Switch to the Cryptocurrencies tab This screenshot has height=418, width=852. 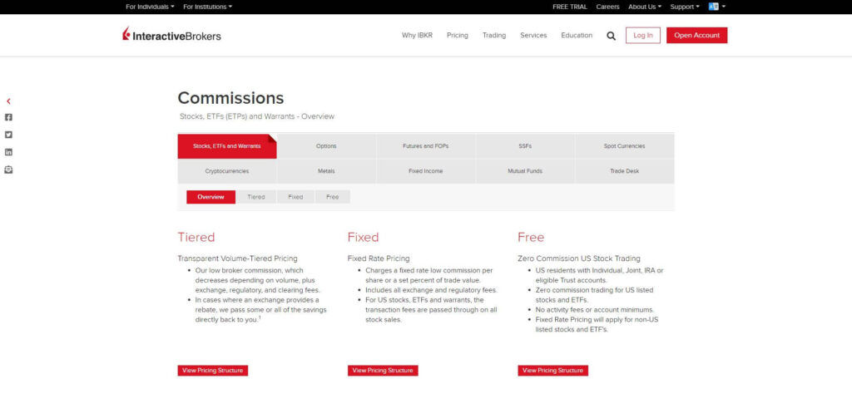click(x=227, y=171)
